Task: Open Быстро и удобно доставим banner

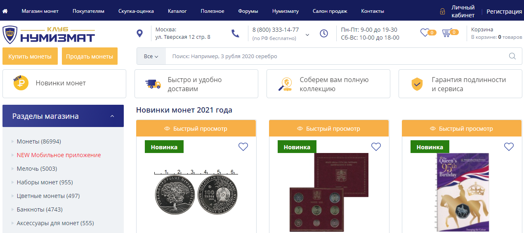Action: pyautogui.click(x=196, y=84)
